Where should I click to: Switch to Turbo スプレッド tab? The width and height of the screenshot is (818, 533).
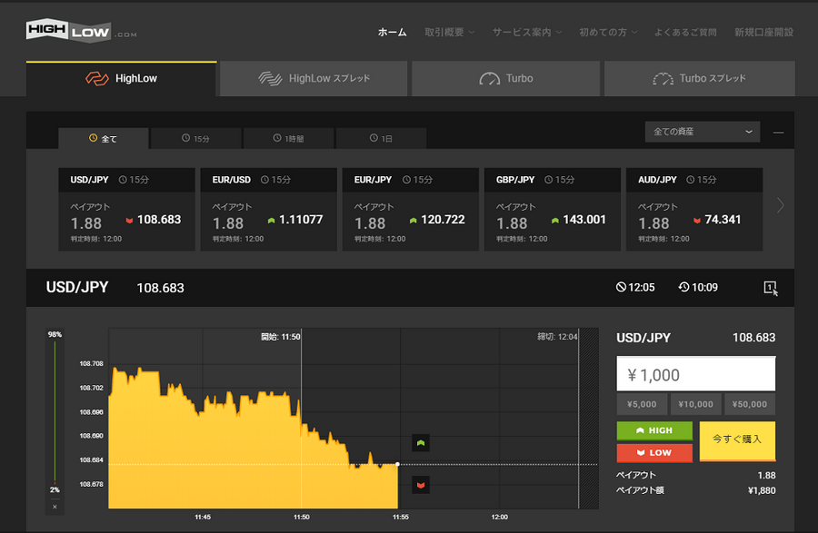(x=700, y=79)
